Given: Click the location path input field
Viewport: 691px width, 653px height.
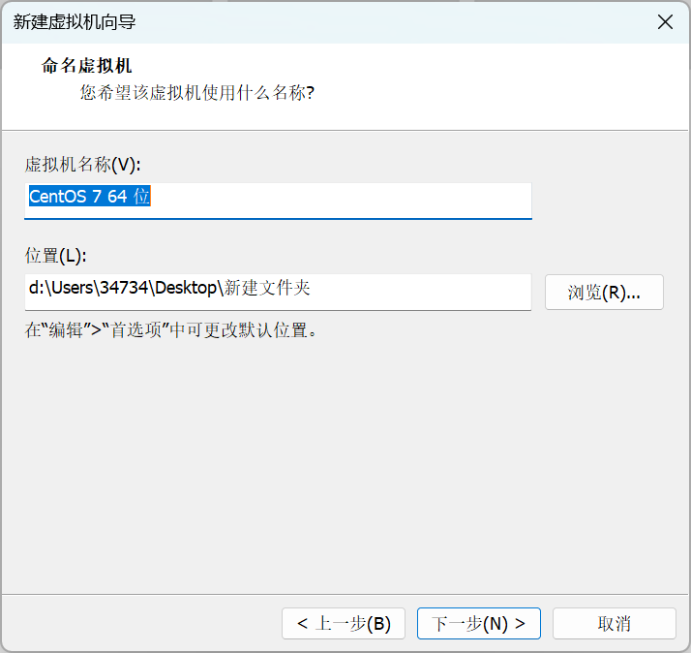Looking at the screenshot, I should [x=278, y=292].
